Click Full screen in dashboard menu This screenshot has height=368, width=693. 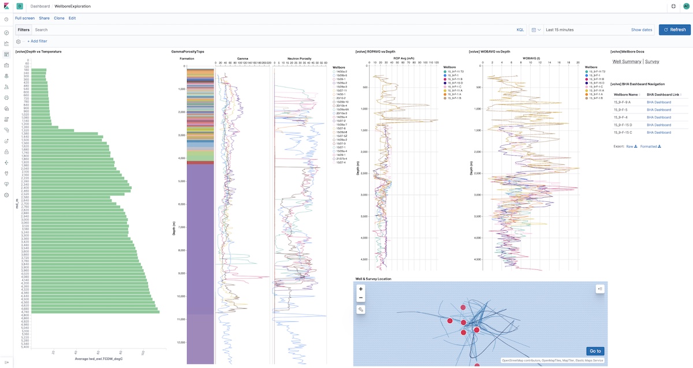(25, 18)
